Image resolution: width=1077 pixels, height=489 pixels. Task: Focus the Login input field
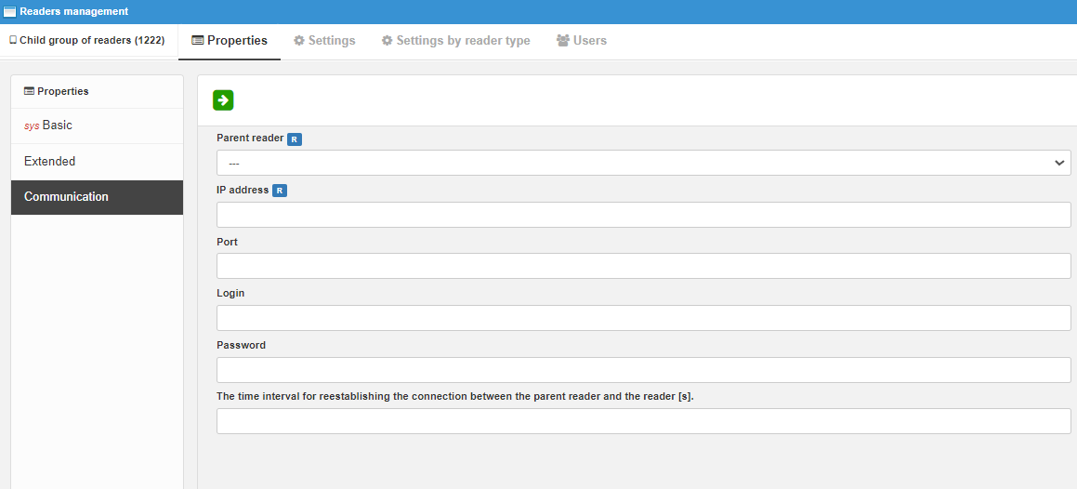pos(644,318)
